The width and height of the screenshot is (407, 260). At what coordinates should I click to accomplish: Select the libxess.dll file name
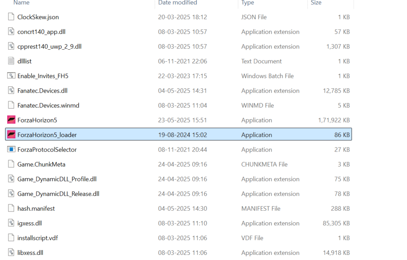[30, 253]
